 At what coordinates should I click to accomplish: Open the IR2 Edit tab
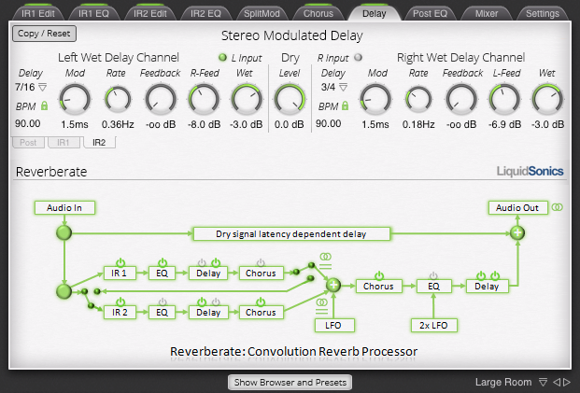click(x=149, y=13)
